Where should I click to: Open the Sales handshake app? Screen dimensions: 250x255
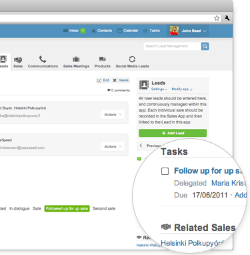pos(18,62)
